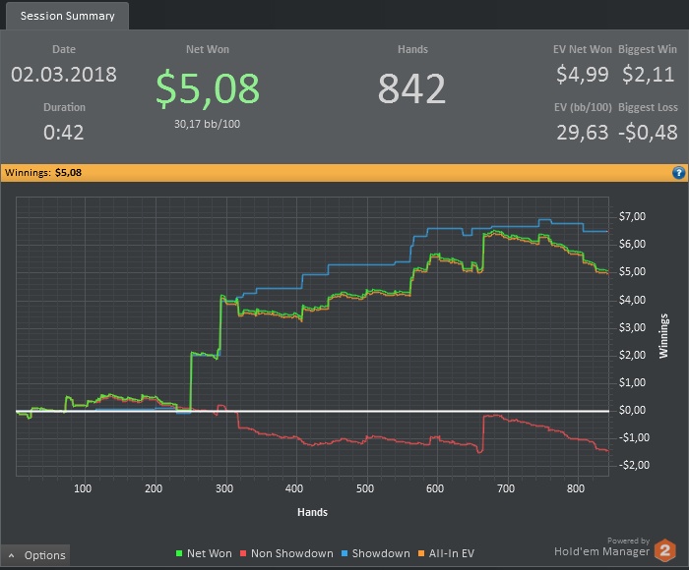Click the Hold'em Manager 2 logo icon
The height and width of the screenshot is (570, 689).
pos(664,550)
